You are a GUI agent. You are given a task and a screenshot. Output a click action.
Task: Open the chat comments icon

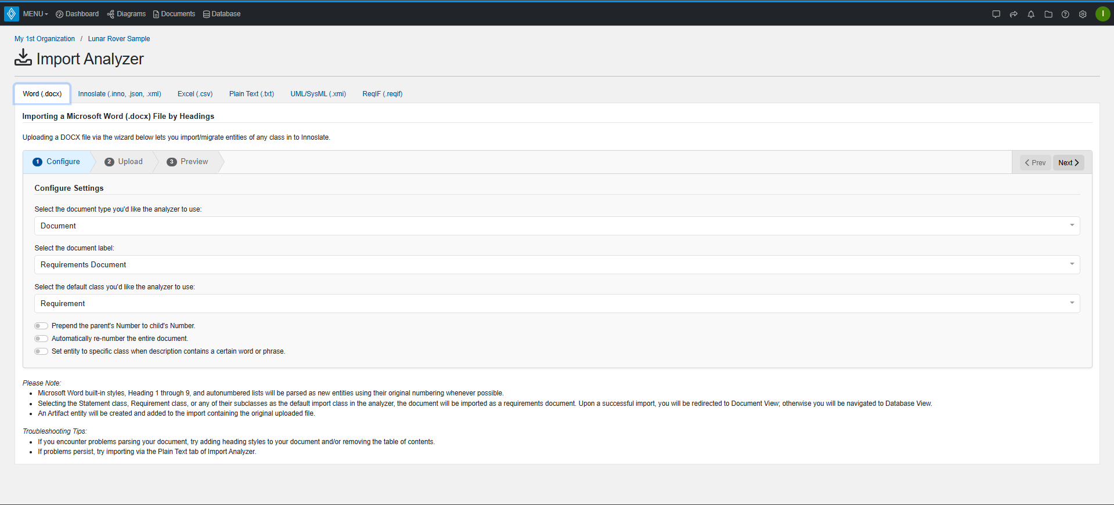point(996,14)
